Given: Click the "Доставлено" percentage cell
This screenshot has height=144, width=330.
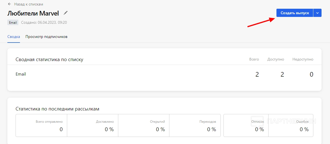Looking at the screenshot, I should tap(93, 125).
